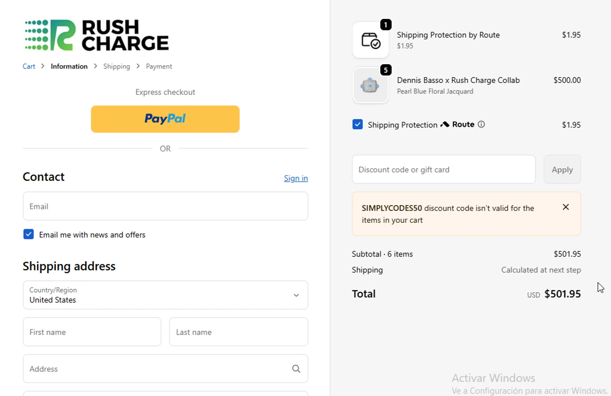Go back to Cart breadcrumb

coord(29,66)
